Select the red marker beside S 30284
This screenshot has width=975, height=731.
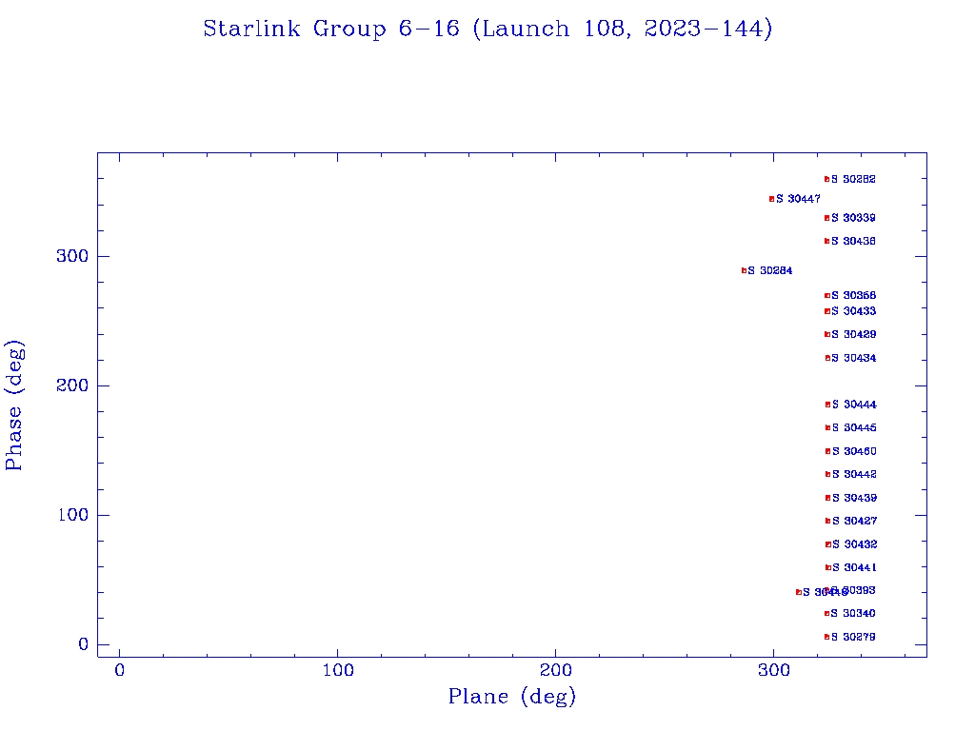pyautogui.click(x=744, y=270)
